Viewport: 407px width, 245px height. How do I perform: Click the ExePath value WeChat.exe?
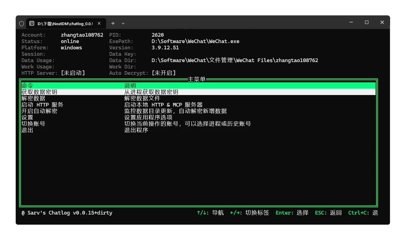pos(195,41)
